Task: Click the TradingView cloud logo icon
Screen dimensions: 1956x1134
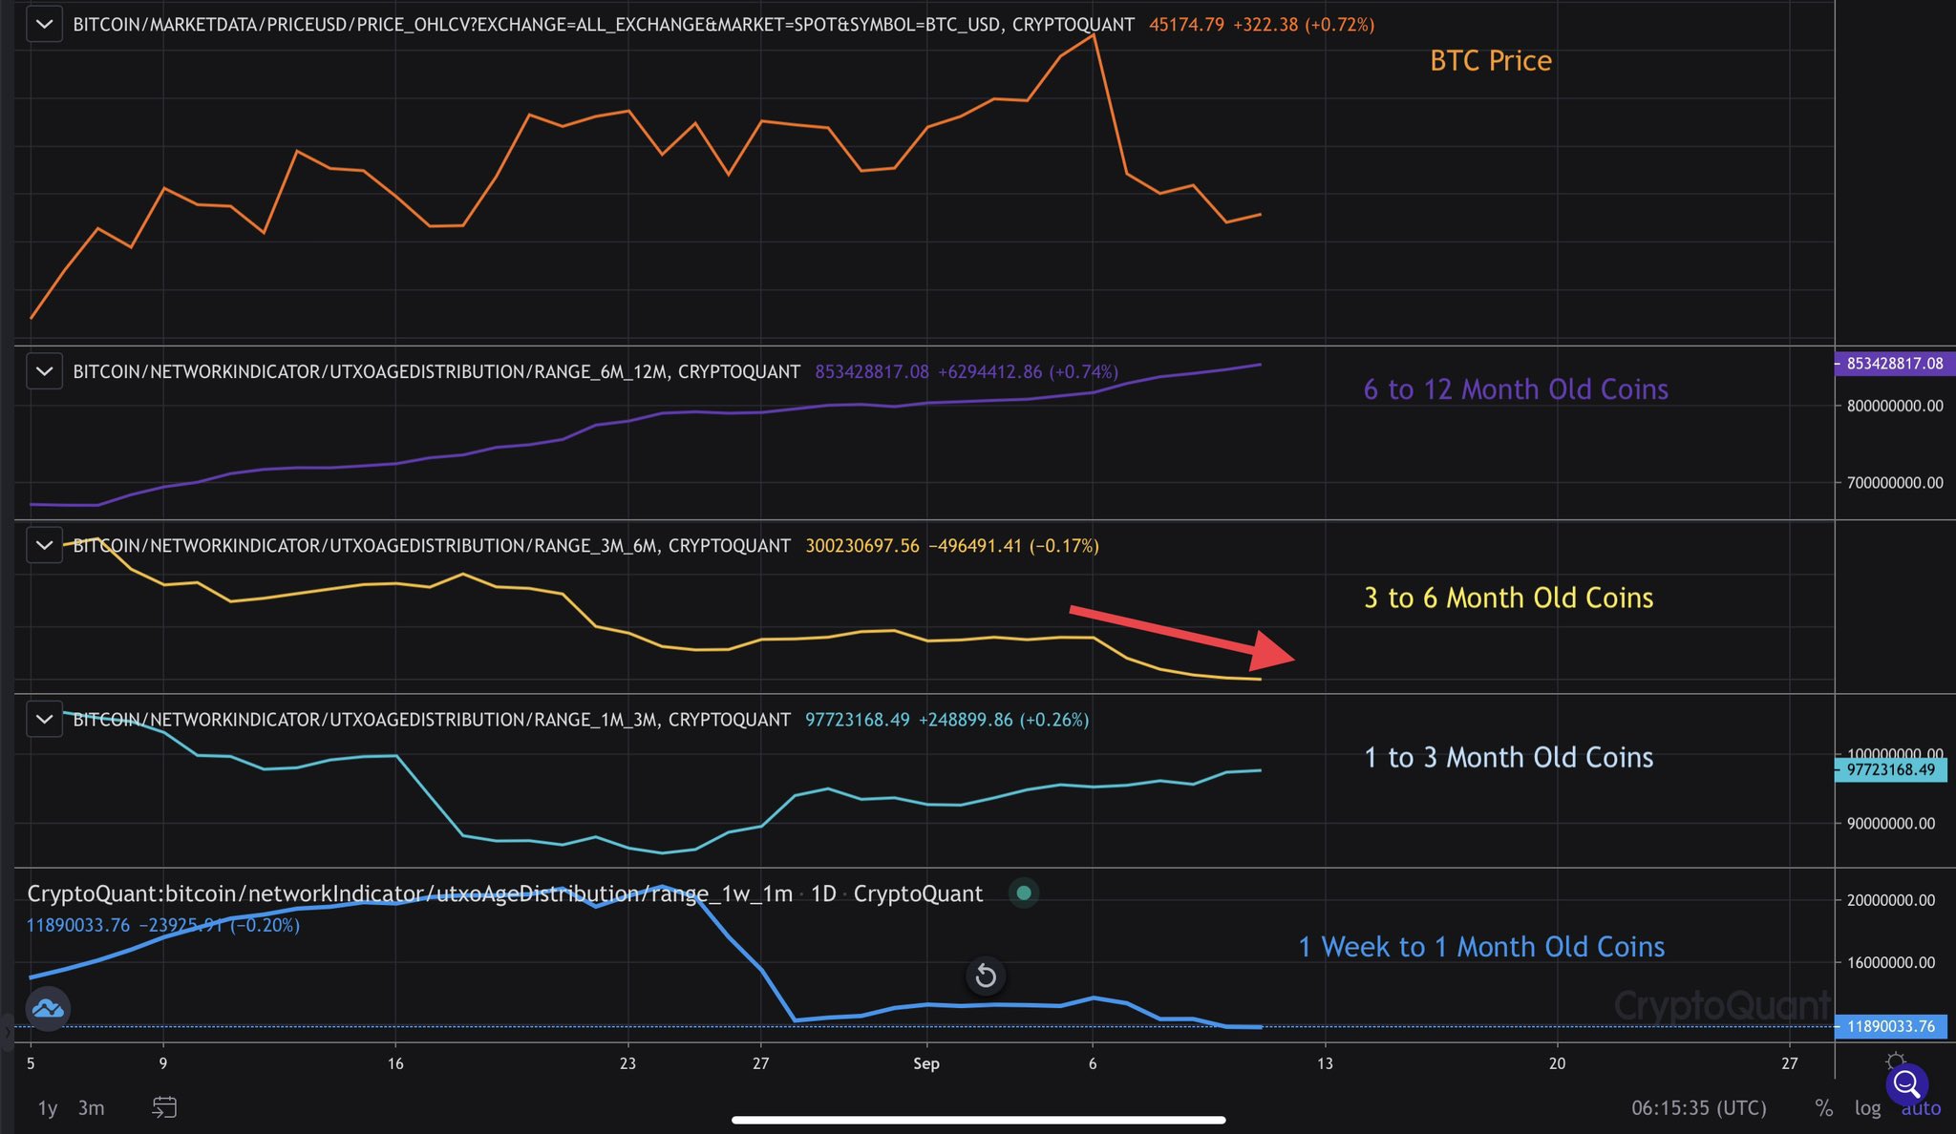Action: pyautogui.click(x=48, y=1008)
